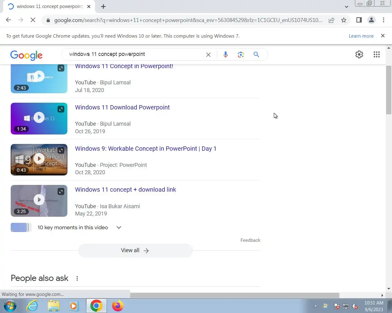Open Windows Media Player taskbar icon
392x313 pixels.
point(74,306)
